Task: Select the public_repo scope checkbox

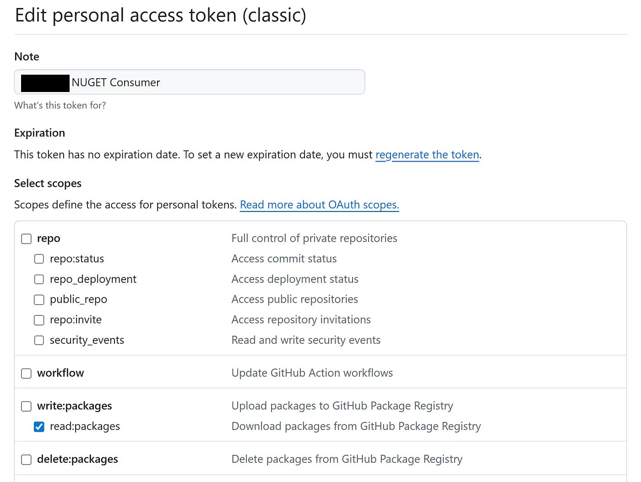Action: (x=39, y=300)
